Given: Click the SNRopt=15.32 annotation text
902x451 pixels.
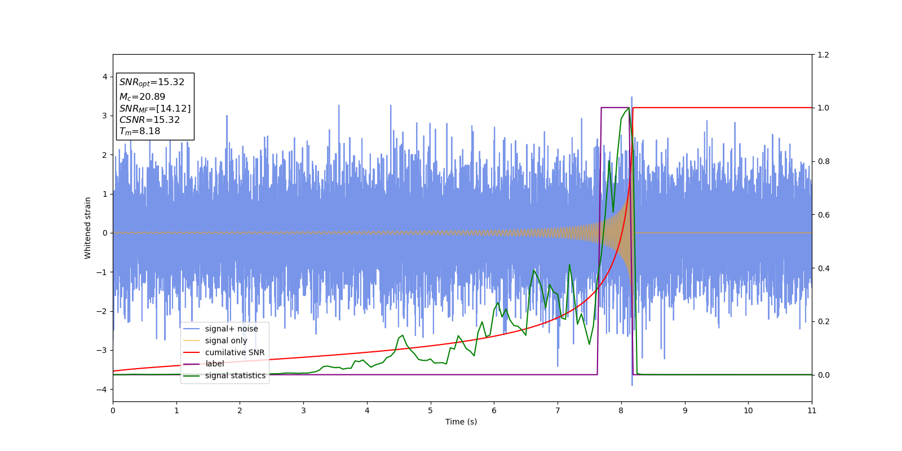Looking at the screenshot, I should 152,82.
